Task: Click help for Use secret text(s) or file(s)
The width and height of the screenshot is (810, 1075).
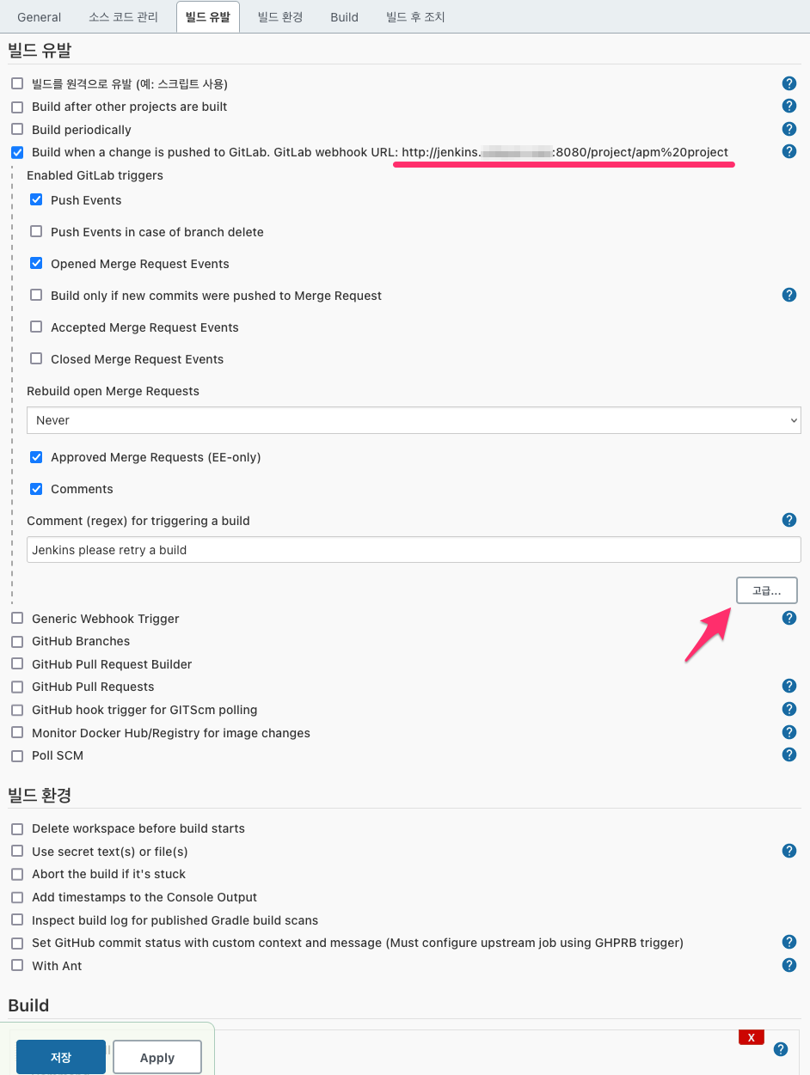Action: pos(789,851)
